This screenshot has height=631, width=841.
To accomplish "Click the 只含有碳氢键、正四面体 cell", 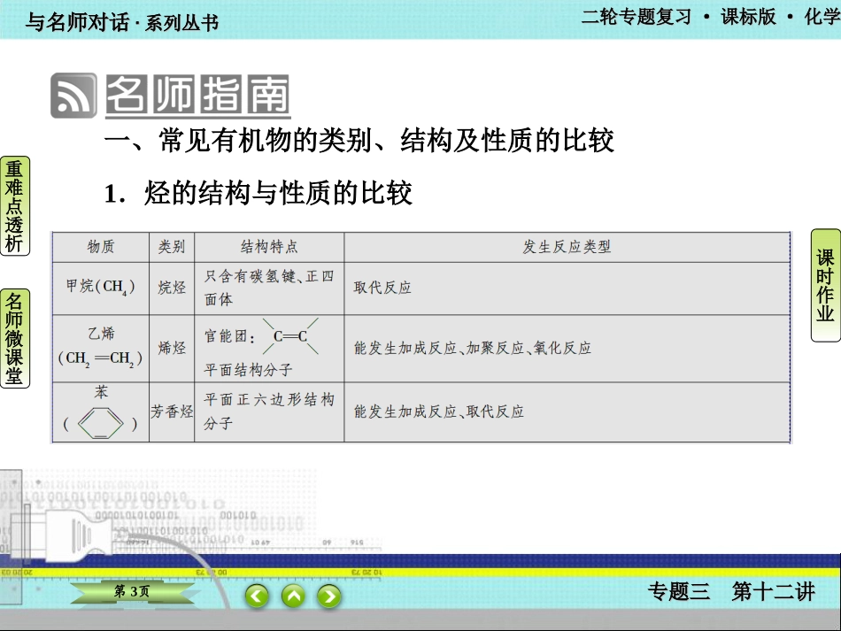I will (269, 288).
